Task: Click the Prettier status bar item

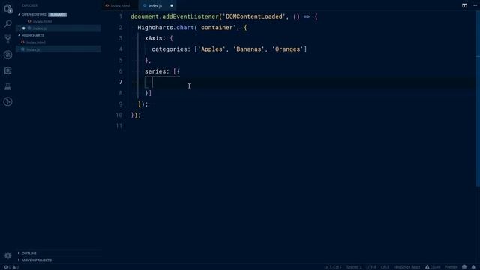Action: point(451,267)
